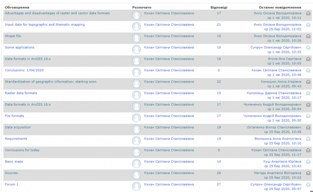Click Кохан Світлана author name in File formats row
Screen dimensions: 313x192
(x=169, y=116)
